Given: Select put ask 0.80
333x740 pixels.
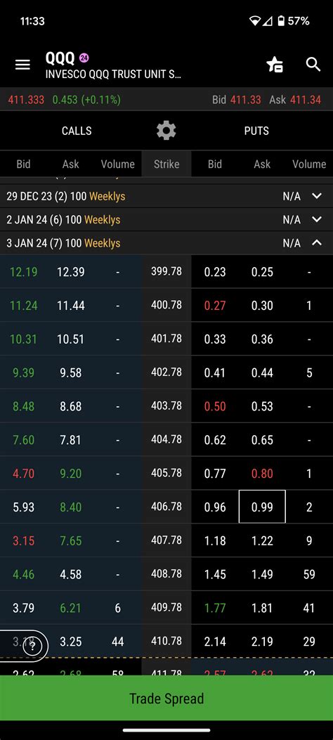Looking at the screenshot, I should [262, 474].
